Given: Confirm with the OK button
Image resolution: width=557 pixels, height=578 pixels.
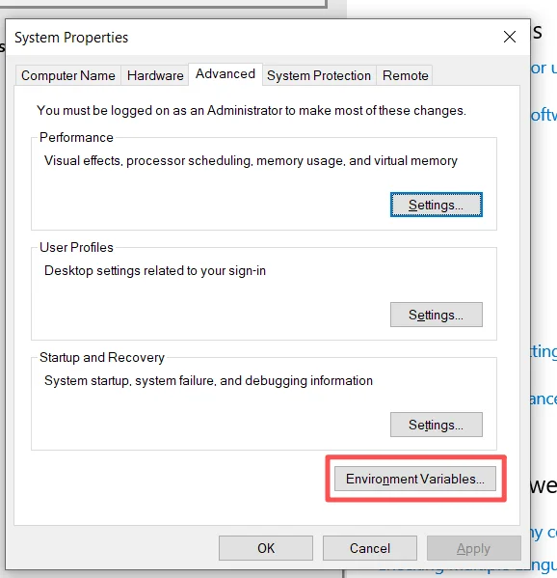Looking at the screenshot, I should (266, 548).
